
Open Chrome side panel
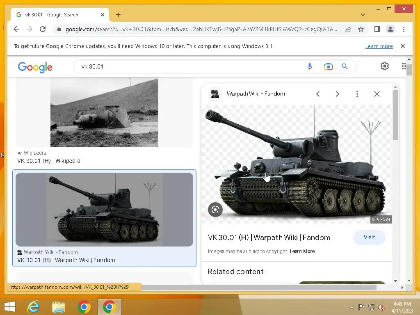[377, 29]
